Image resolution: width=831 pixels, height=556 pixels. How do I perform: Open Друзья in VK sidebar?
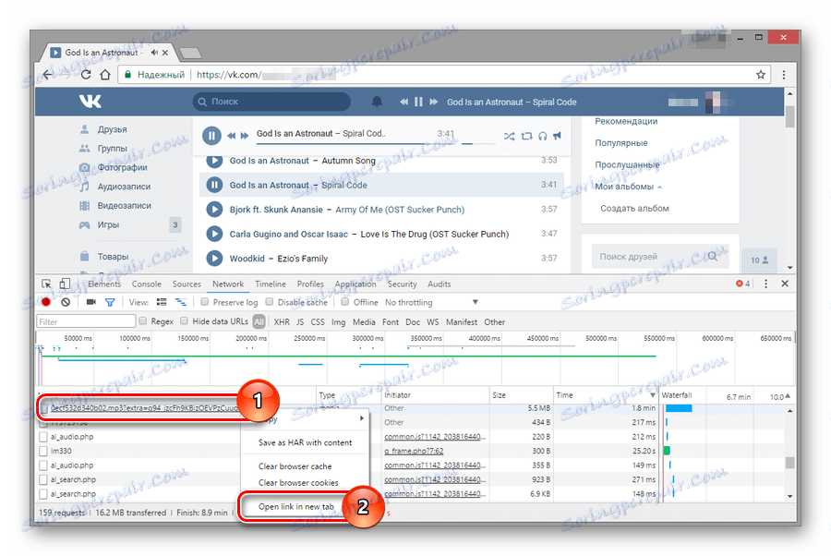click(x=112, y=129)
